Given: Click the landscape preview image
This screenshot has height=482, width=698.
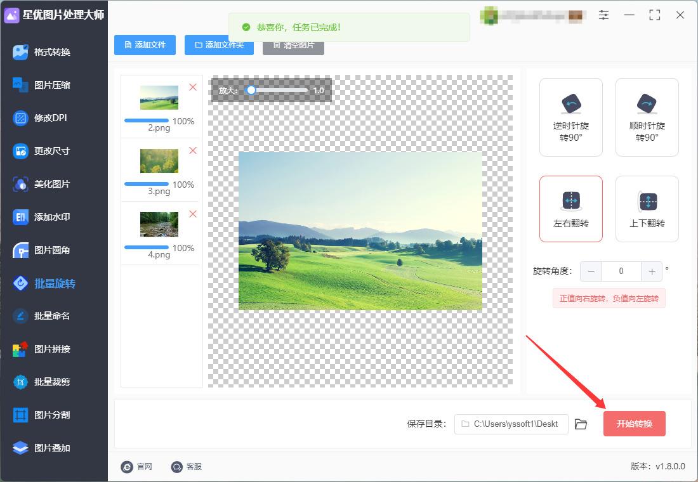Looking at the screenshot, I should 360,231.
